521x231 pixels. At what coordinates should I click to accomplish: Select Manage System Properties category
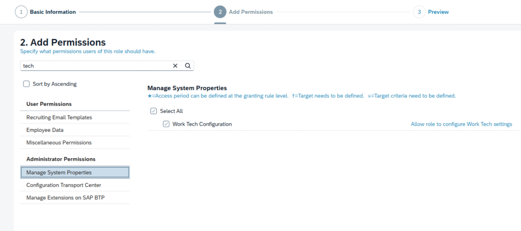coord(59,172)
